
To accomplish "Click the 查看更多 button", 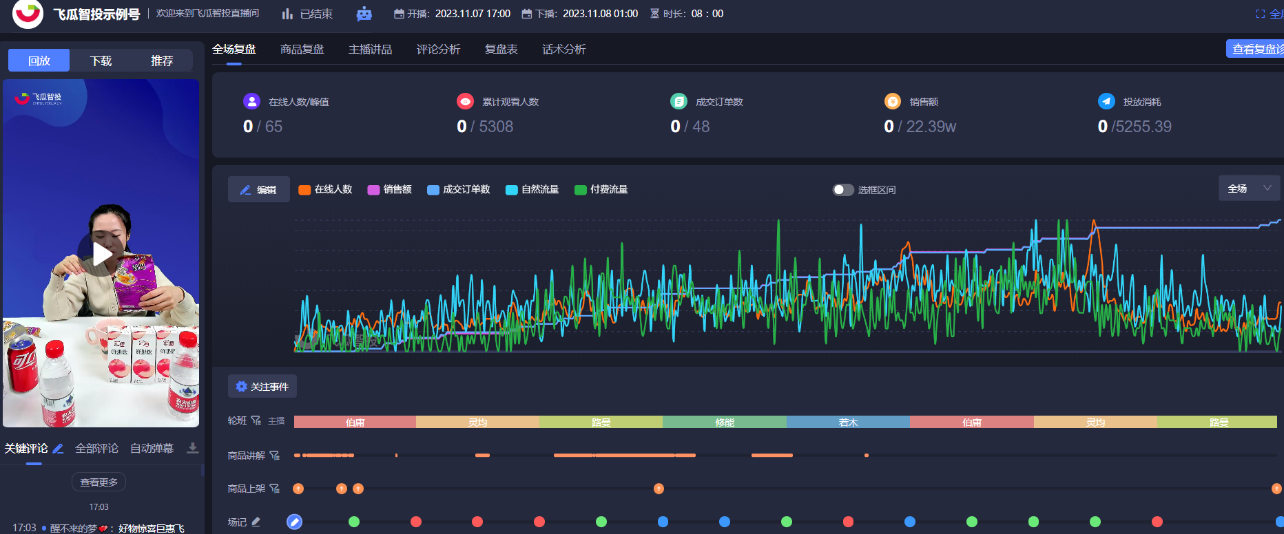I will tap(99, 482).
